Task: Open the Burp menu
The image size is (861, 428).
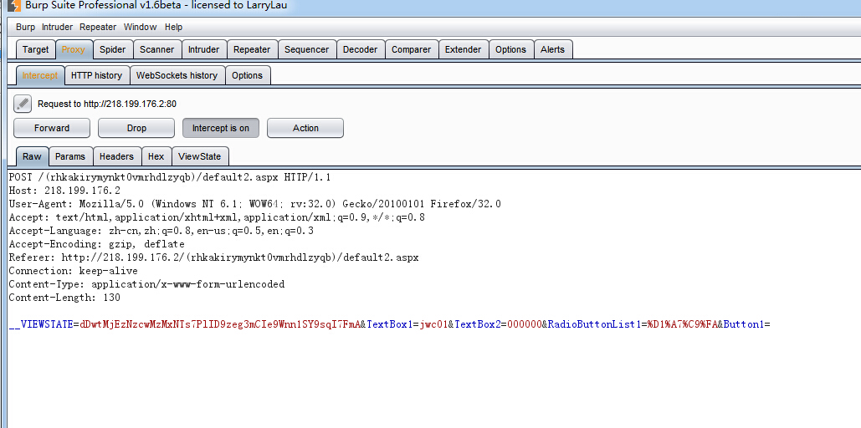Action: click(x=25, y=27)
